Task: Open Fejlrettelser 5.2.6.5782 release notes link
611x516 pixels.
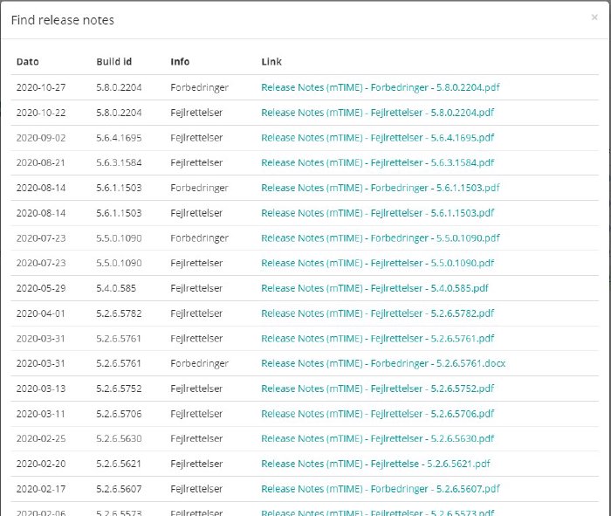Action: click(377, 313)
